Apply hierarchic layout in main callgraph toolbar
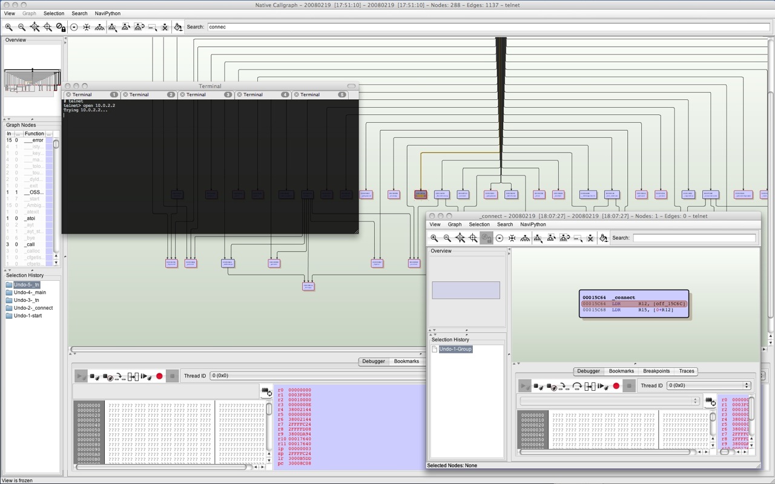 99,27
